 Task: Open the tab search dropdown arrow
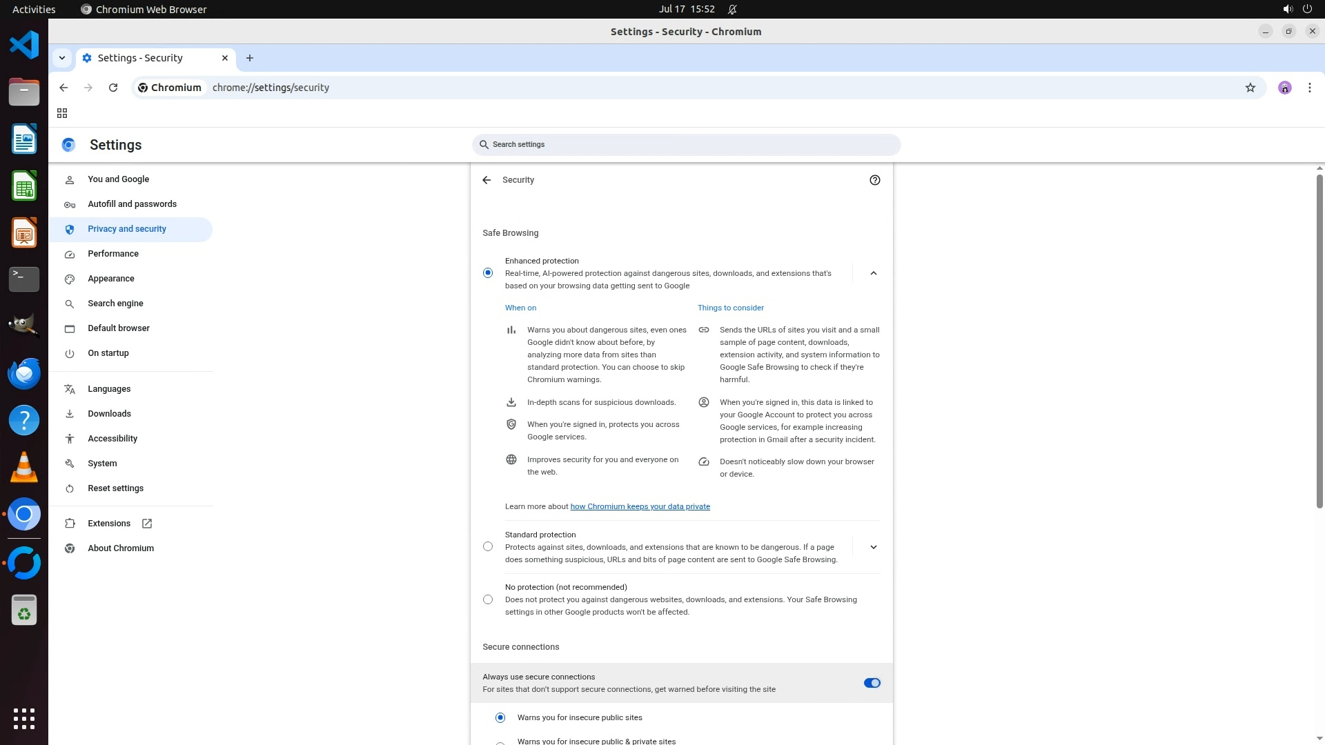tap(62, 58)
